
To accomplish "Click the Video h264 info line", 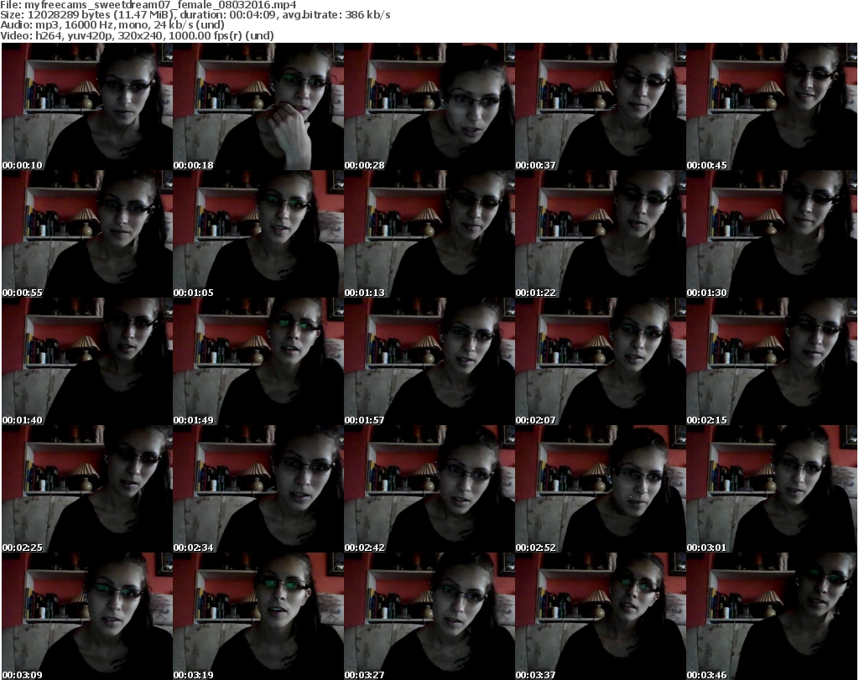I will [137, 35].
